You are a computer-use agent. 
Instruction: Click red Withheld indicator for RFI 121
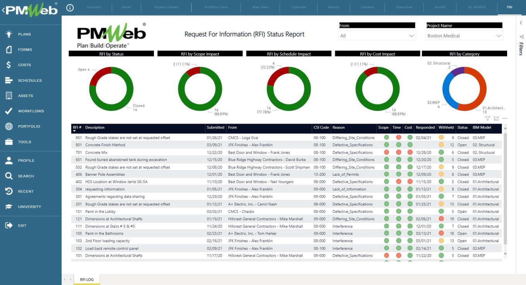point(441,219)
